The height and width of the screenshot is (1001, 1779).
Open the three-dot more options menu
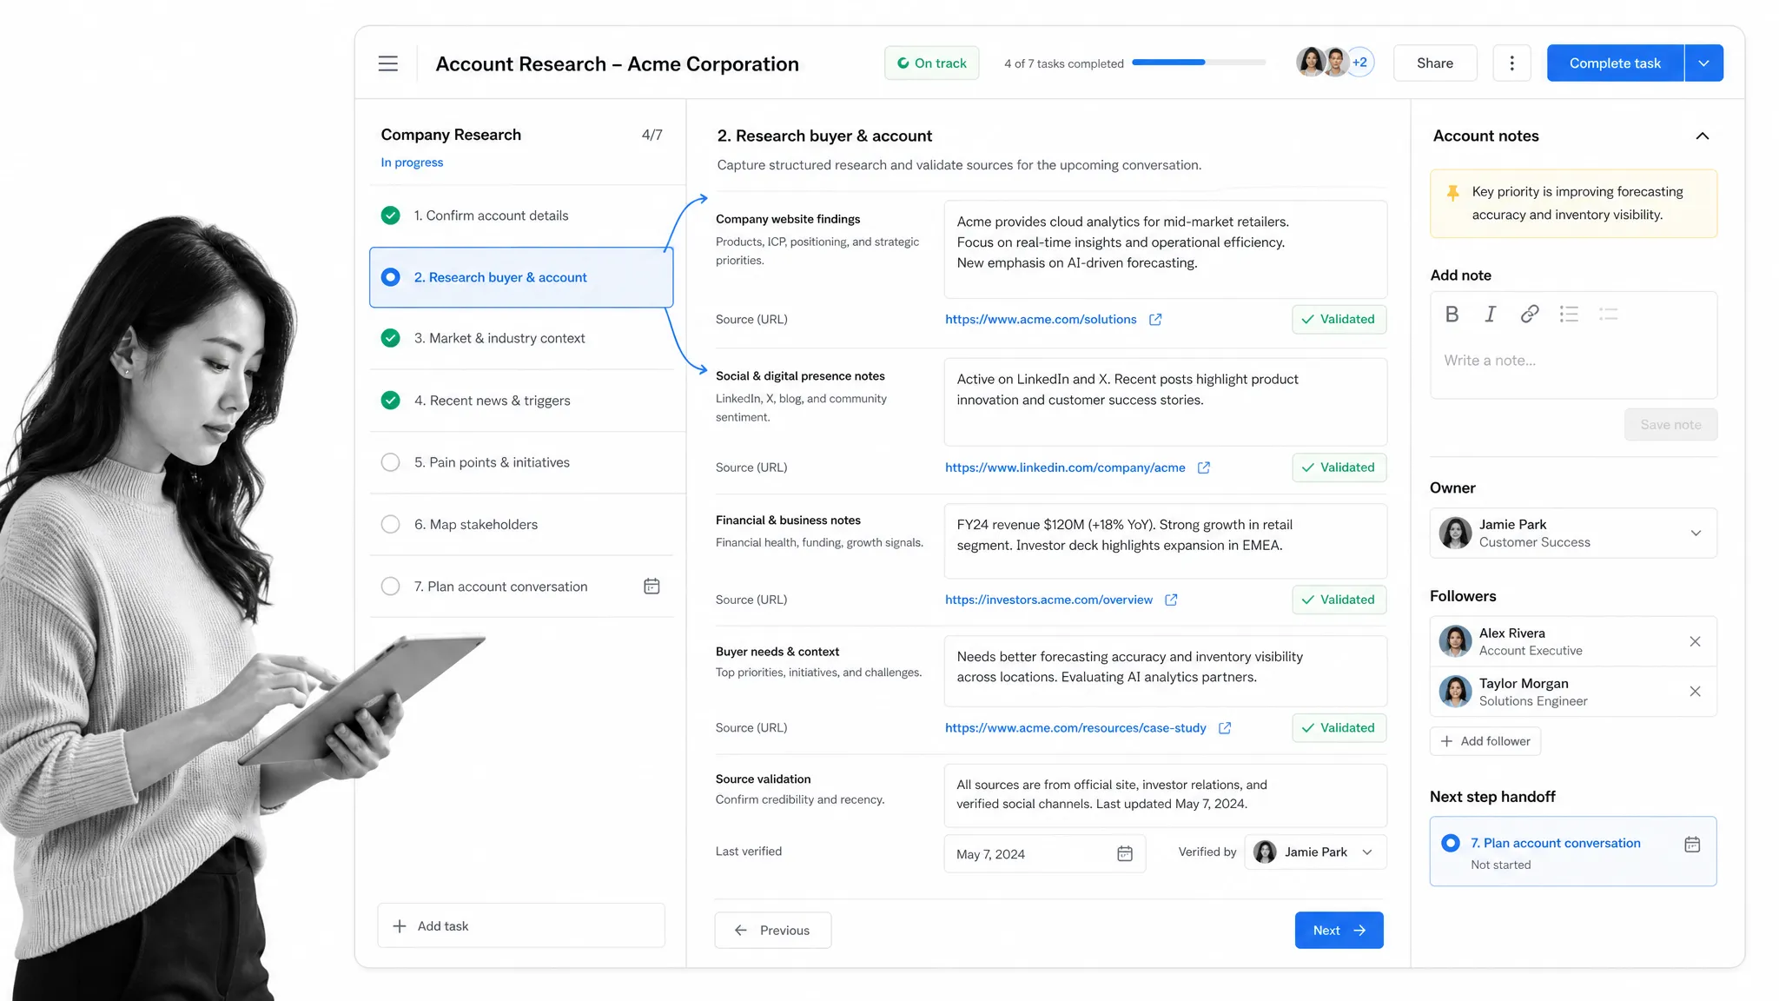1511,63
